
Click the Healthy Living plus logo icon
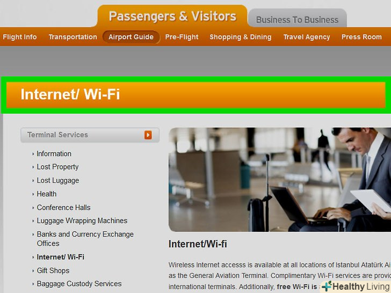point(327,286)
